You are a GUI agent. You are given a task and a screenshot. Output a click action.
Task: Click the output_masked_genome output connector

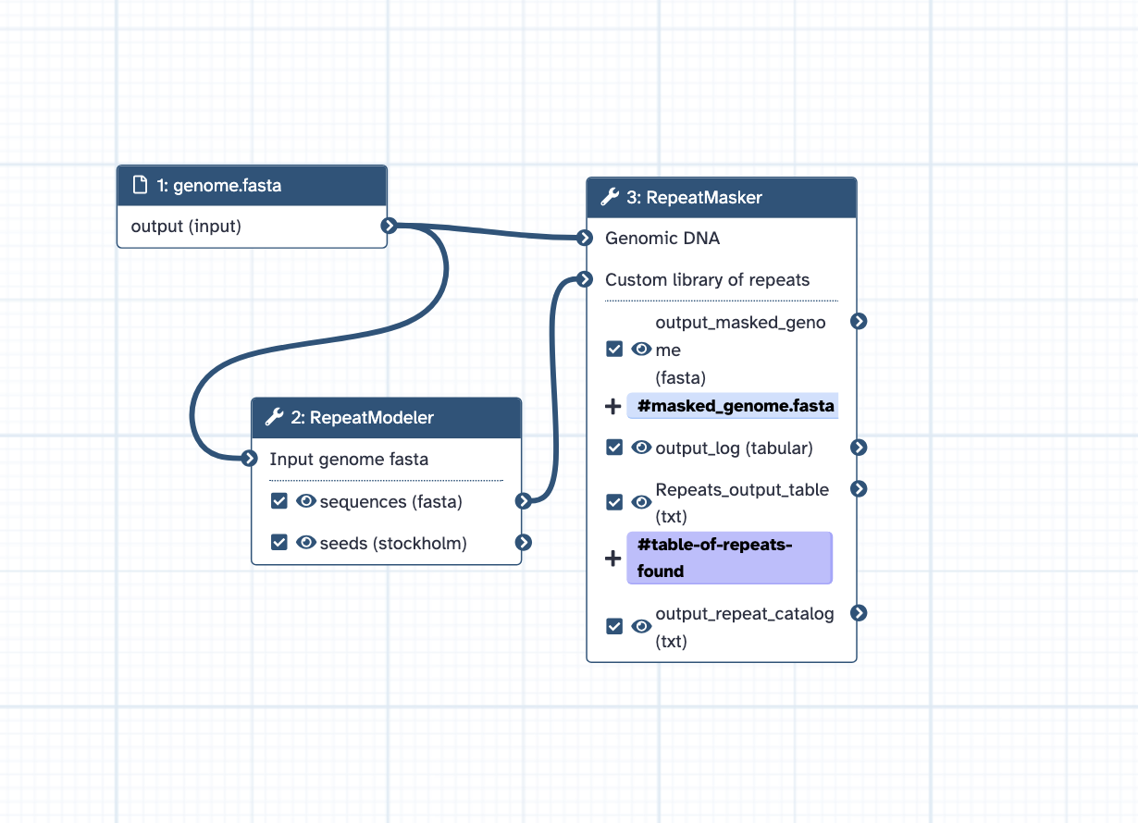pyautogui.click(x=859, y=321)
